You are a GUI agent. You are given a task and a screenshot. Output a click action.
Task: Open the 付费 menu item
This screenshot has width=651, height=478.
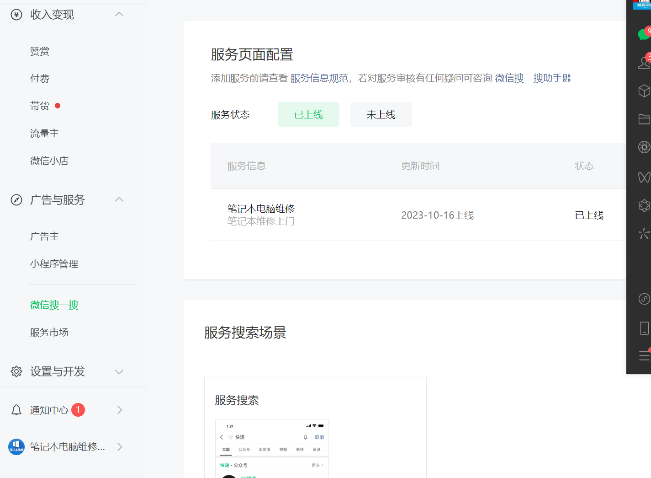pos(40,79)
